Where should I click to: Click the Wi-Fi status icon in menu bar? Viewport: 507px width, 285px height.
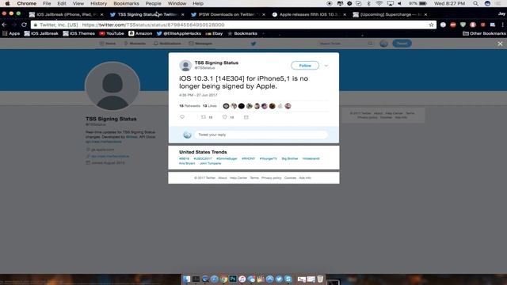click(379, 3)
